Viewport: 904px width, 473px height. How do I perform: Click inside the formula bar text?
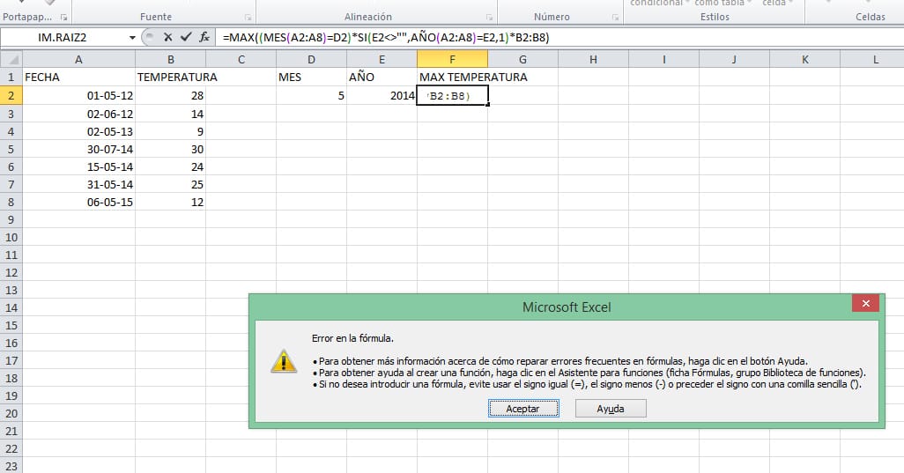pos(385,38)
